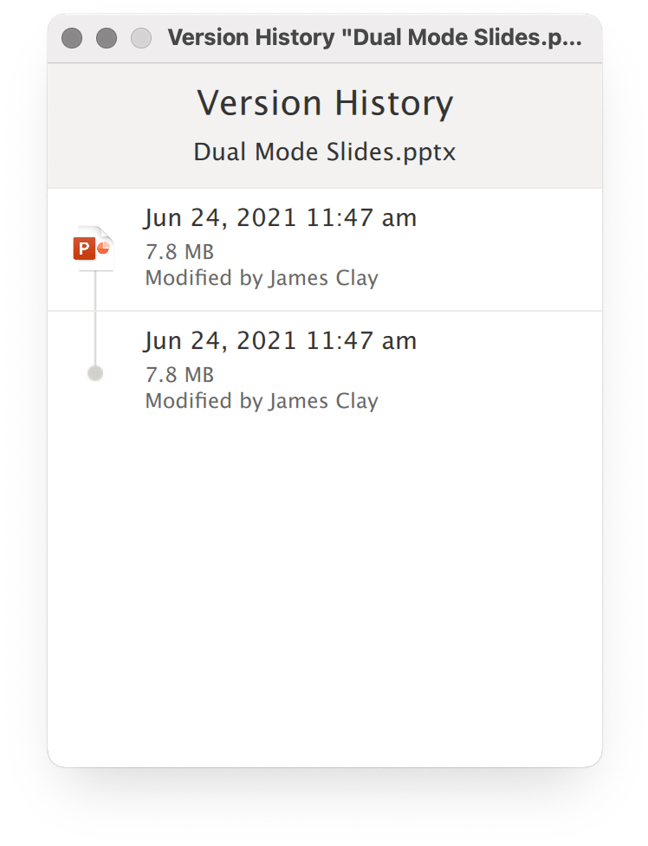Select top entry's Modified by James Clay text
This screenshot has height=846, width=648.
tap(262, 279)
